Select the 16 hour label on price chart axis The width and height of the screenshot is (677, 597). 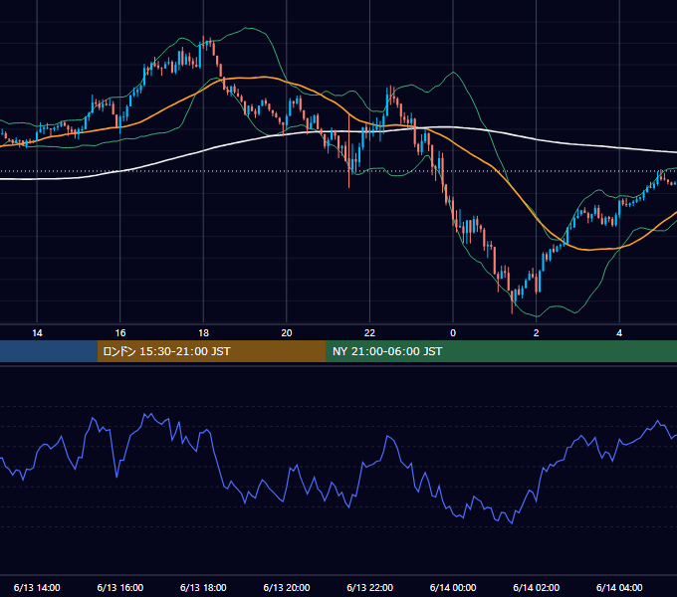click(120, 333)
